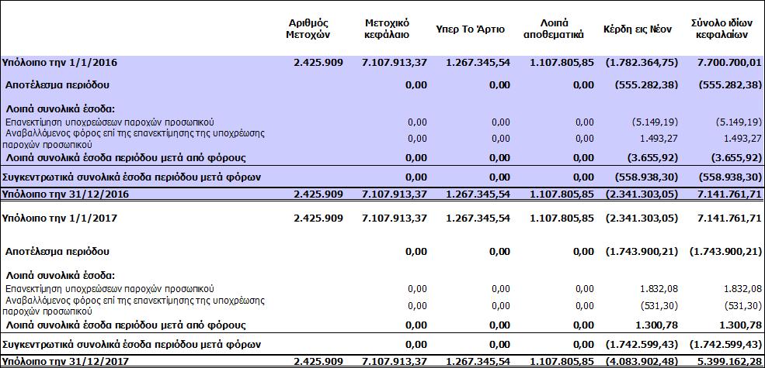Select 7.141.761,71 in the 1/1/2017 row
The height and width of the screenshot is (368, 765).
tap(729, 218)
